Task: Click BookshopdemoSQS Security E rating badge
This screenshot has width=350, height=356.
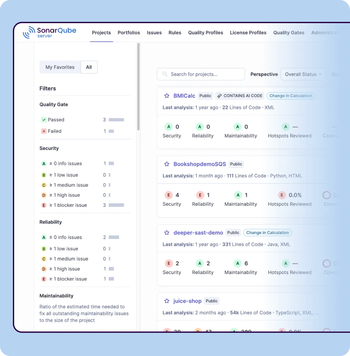Action: coord(169,195)
